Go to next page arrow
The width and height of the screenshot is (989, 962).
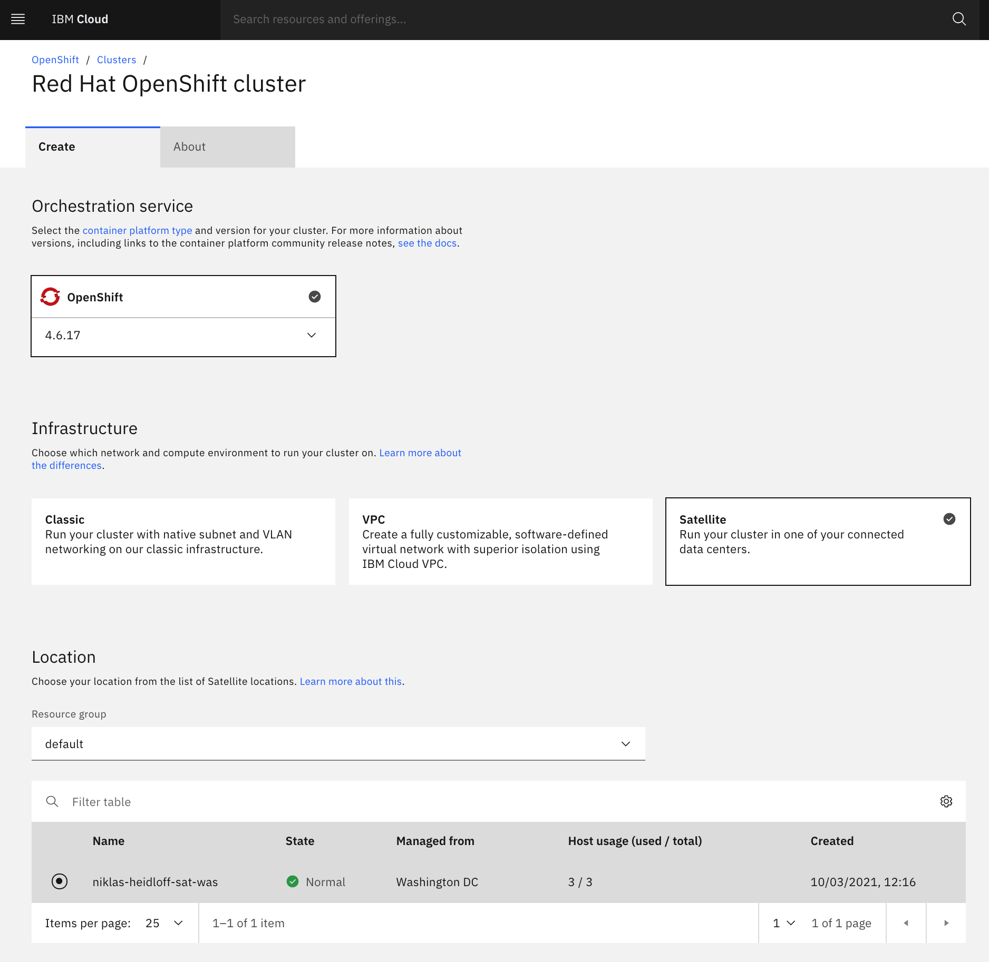[946, 923]
